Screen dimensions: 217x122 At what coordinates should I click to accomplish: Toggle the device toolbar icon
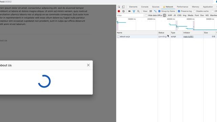(x=123, y=7)
